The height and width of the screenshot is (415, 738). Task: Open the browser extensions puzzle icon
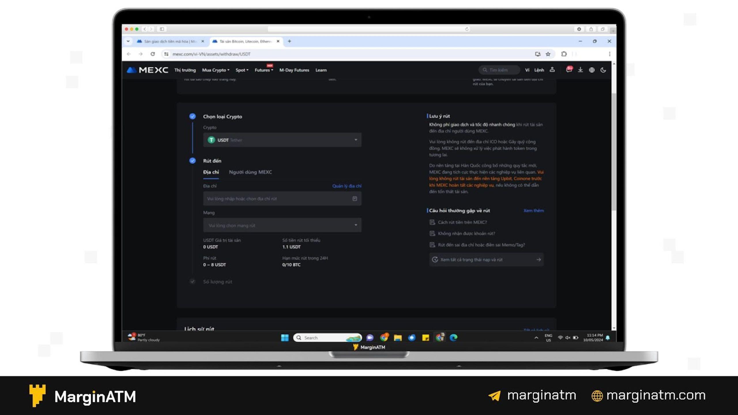[564, 54]
